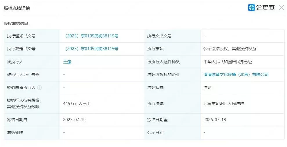Open 湾道体育文化传播（北京）有限公司 company link
287x147 pixels.
236,75
